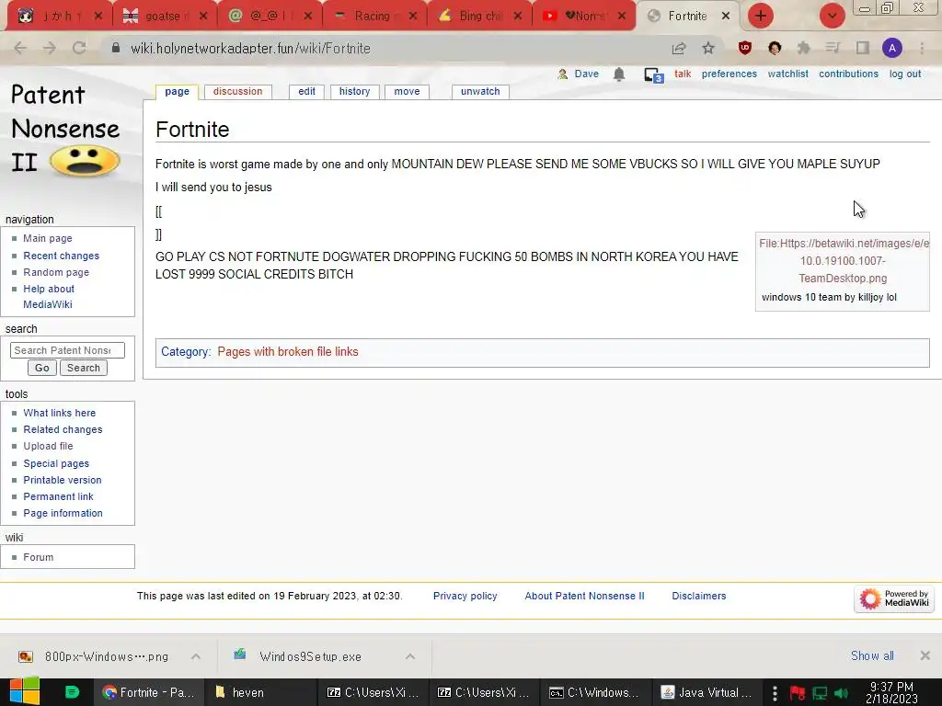
Task: Switch to the Racing browser tab
Action: click(x=374, y=17)
